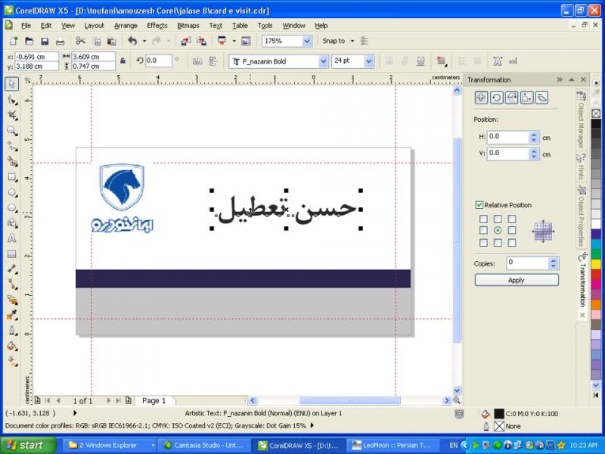Image resolution: width=605 pixels, height=454 pixels.
Task: Uncheck the Relative Position checkbox
Action: point(479,205)
